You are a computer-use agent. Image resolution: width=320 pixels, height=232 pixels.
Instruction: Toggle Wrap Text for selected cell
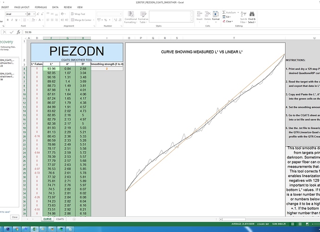coord(78,14)
